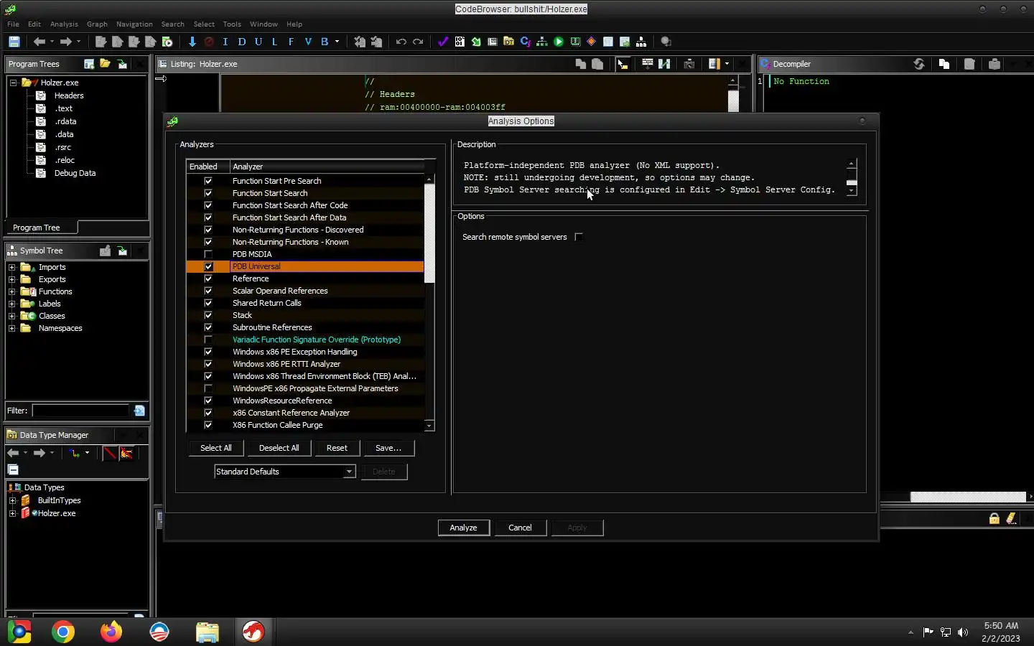Click the Reset button
The image size is (1034, 646).
337,448
